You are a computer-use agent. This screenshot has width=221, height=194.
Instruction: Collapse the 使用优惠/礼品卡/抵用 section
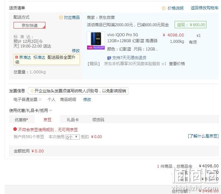pyautogui.click(x=51, y=111)
